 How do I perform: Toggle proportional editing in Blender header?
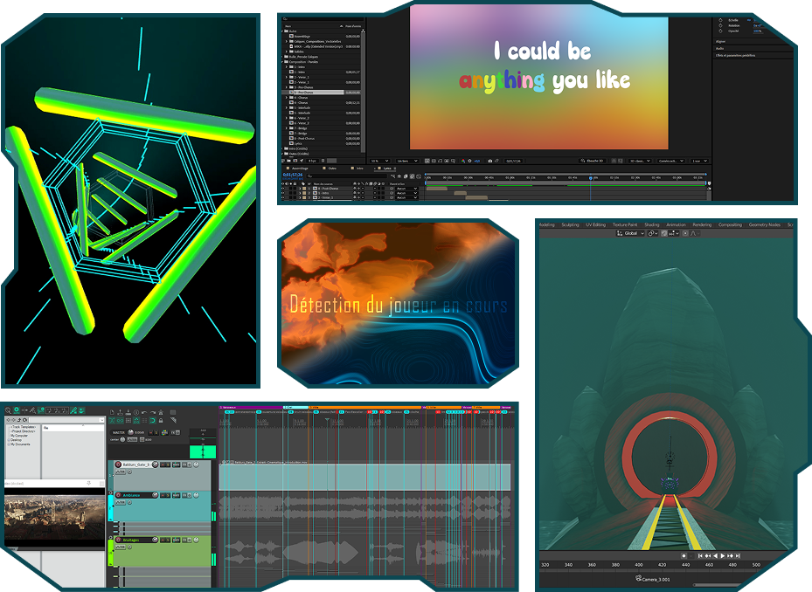685,233
